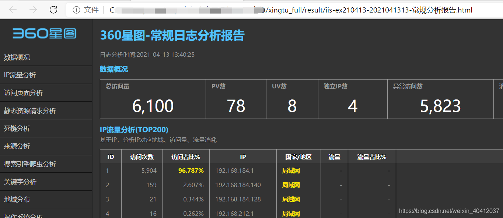Click the 流量 column header
The height and width of the screenshot is (218, 503).
(334, 157)
